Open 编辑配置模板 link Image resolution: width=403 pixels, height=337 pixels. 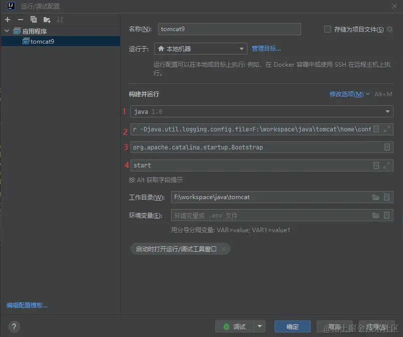(27, 305)
